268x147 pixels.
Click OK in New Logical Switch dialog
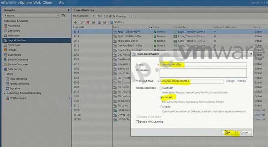click(228, 133)
